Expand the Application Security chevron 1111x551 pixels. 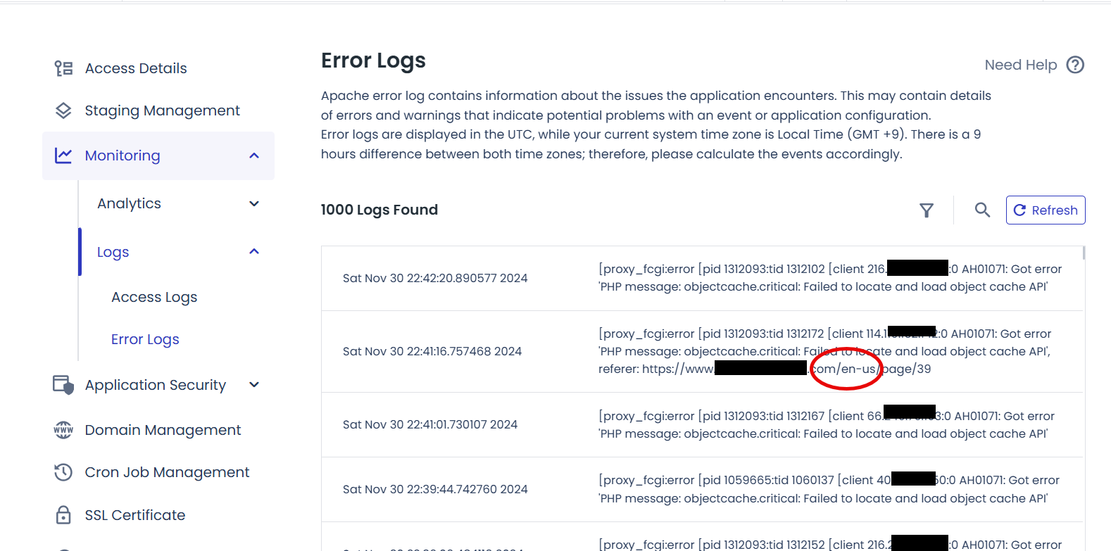coord(254,385)
